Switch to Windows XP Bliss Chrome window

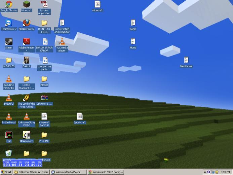click(106, 172)
